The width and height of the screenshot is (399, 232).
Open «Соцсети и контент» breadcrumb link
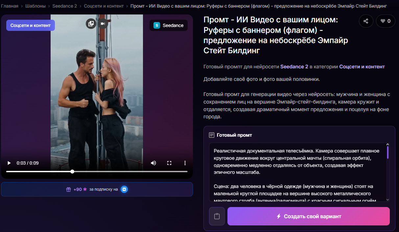(x=104, y=6)
